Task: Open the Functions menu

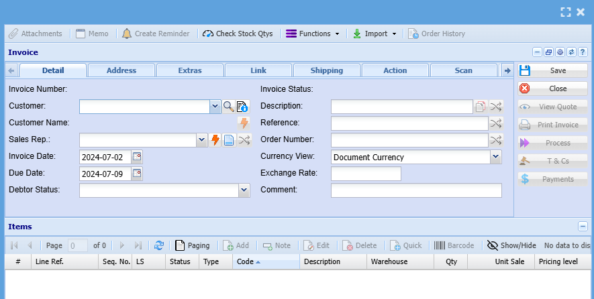Action: point(313,34)
